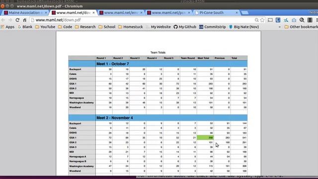This screenshot has width=318, height=179.
Task: Click the zoom magnifier in address bar
Action: point(256,20)
